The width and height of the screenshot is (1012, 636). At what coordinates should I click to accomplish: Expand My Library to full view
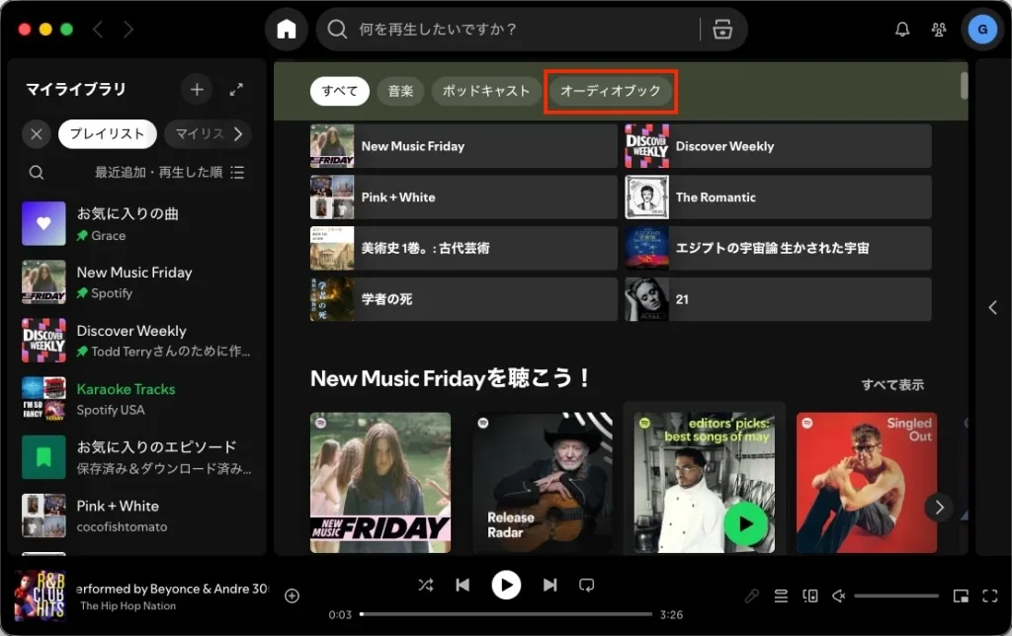(x=236, y=89)
